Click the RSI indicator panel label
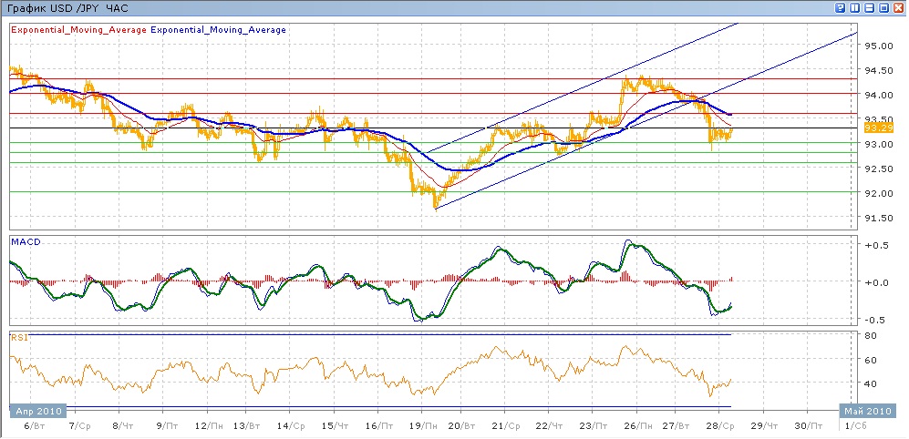Viewport: 909px width, 439px height. coord(20,338)
